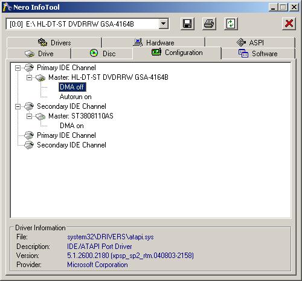The image size is (302, 281).
Task: Select the last Primary IDE Channel label
Action: coord(66,135)
